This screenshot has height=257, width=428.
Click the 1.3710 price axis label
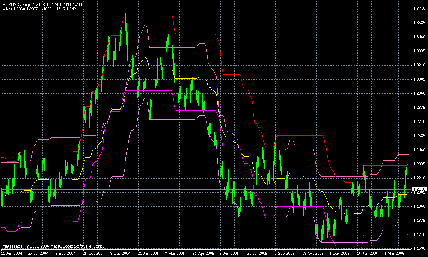419,9
